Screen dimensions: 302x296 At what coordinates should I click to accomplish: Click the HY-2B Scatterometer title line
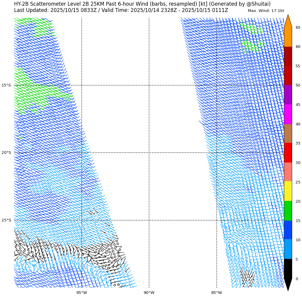tap(142, 4)
